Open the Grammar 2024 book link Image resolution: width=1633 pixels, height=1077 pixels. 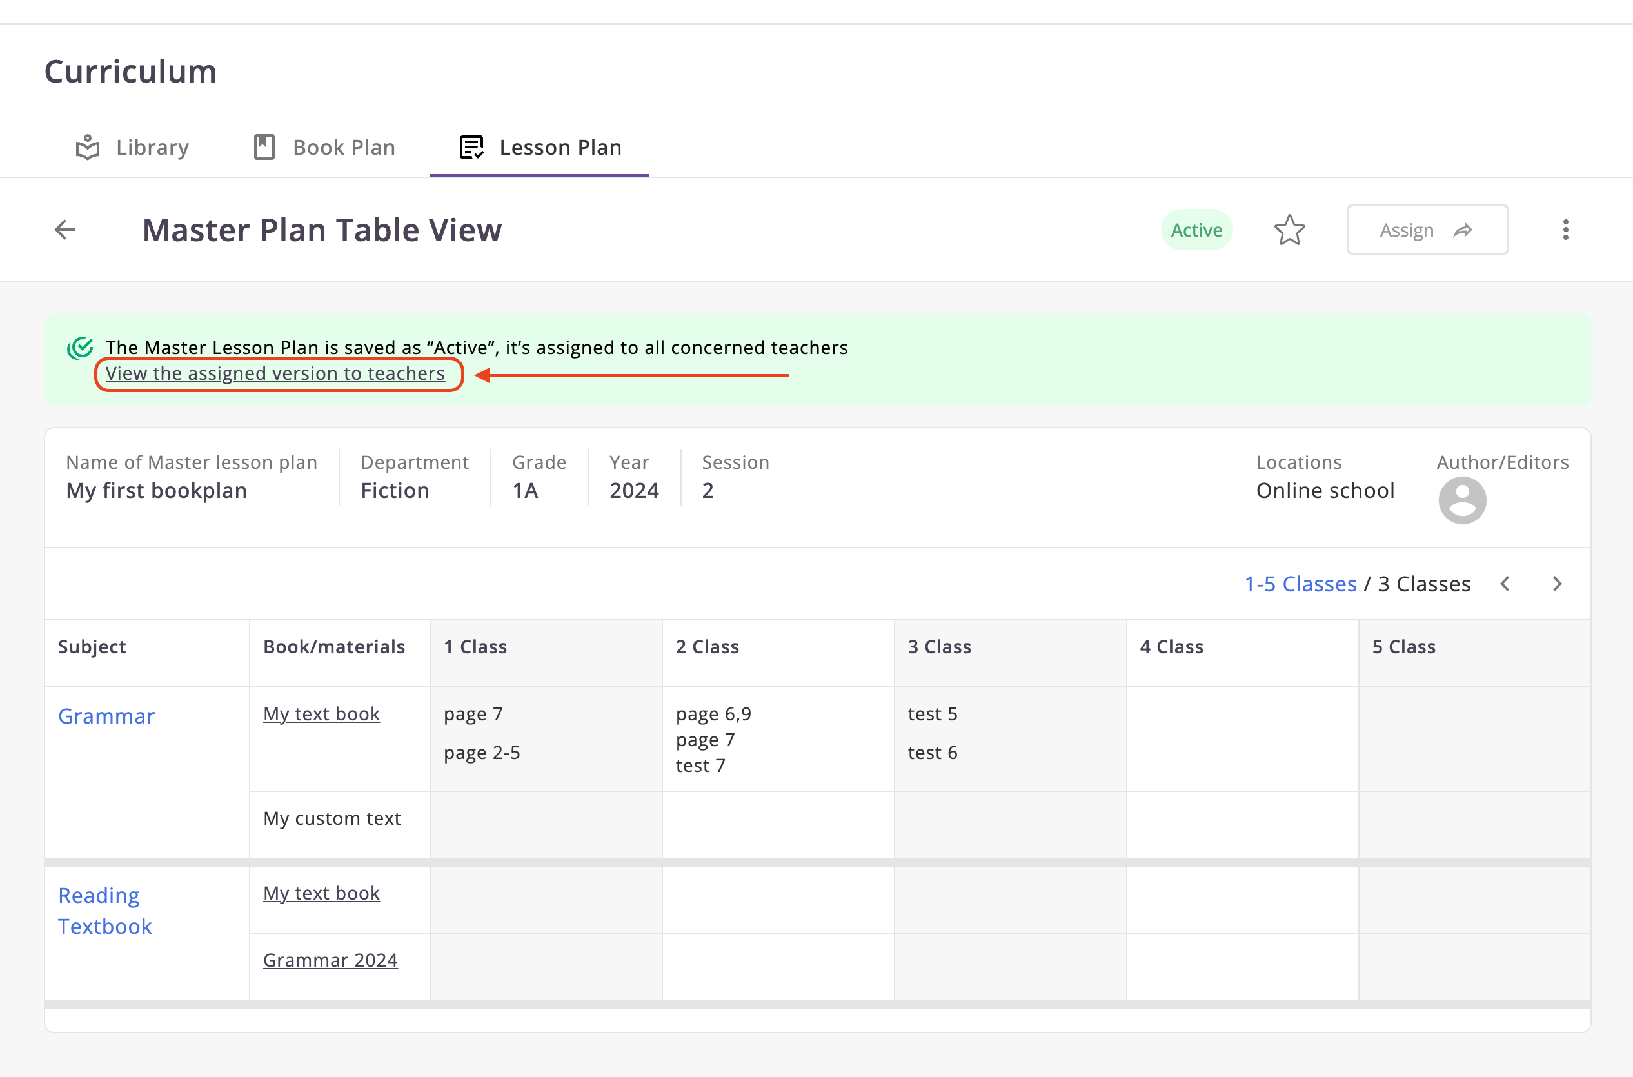point(330,960)
